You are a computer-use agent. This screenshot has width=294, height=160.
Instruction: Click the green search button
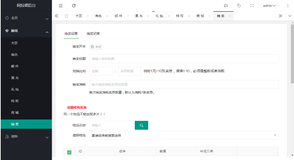pos(141,125)
